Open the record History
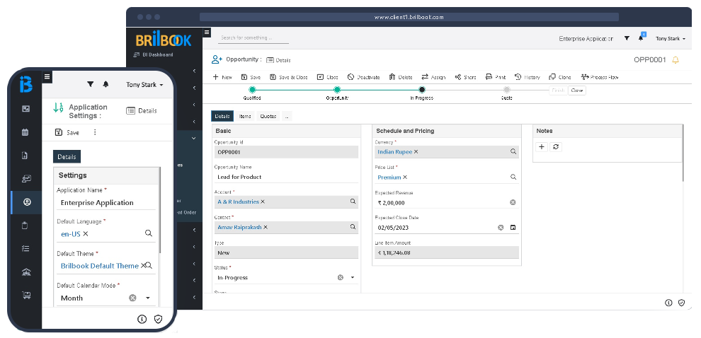The width and height of the screenshot is (701, 338). tap(527, 77)
